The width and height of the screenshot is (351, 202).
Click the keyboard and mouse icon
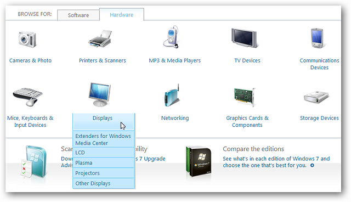[x=27, y=97]
